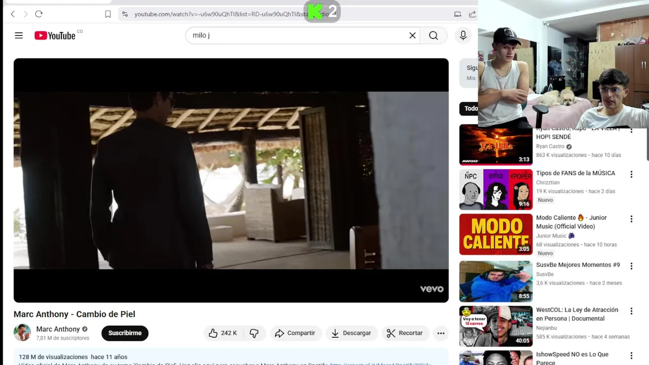The image size is (649, 365).
Task: Open more actions three-dot menu under video
Action: [441, 333]
